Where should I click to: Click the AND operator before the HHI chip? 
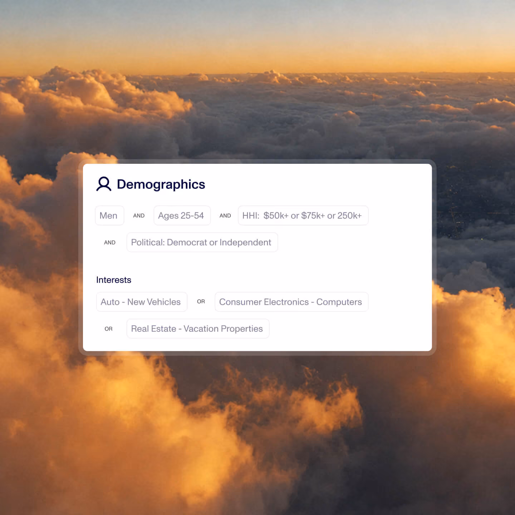tap(225, 216)
